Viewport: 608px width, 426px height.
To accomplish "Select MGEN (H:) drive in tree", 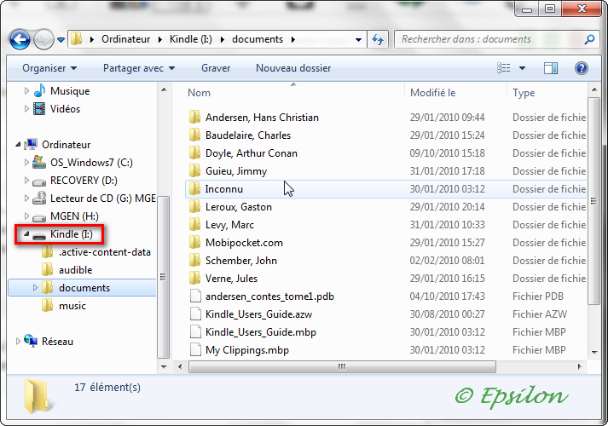I will pos(74,216).
